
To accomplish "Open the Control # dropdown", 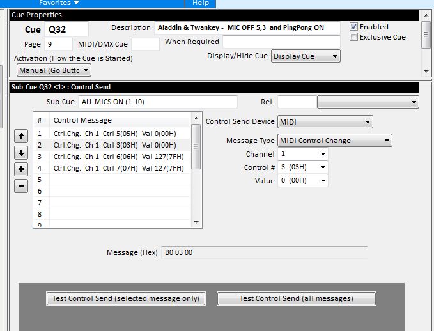I will pyautogui.click(x=303, y=167).
